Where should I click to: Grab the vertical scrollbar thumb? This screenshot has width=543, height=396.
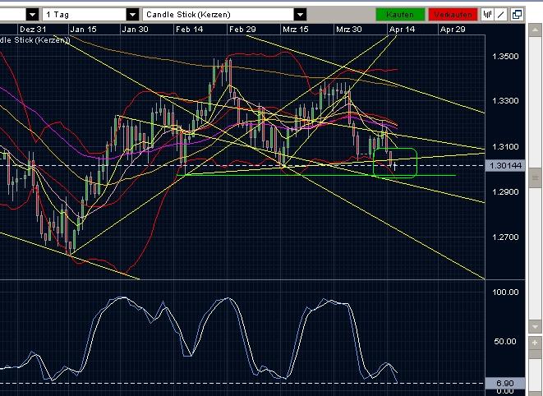[536, 178]
